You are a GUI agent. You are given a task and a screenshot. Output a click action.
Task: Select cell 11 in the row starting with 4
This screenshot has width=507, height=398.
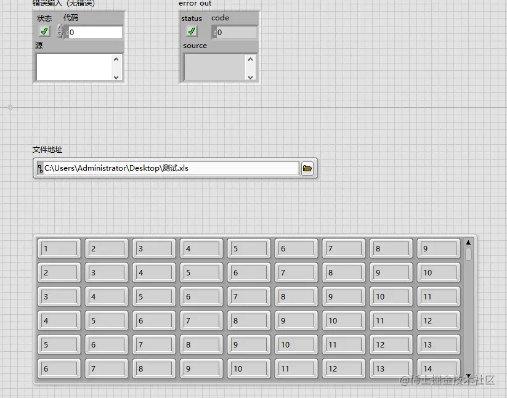(x=391, y=320)
